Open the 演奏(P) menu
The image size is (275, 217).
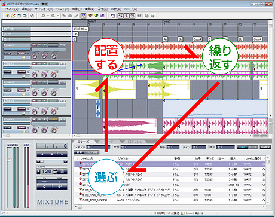click(x=90, y=9)
